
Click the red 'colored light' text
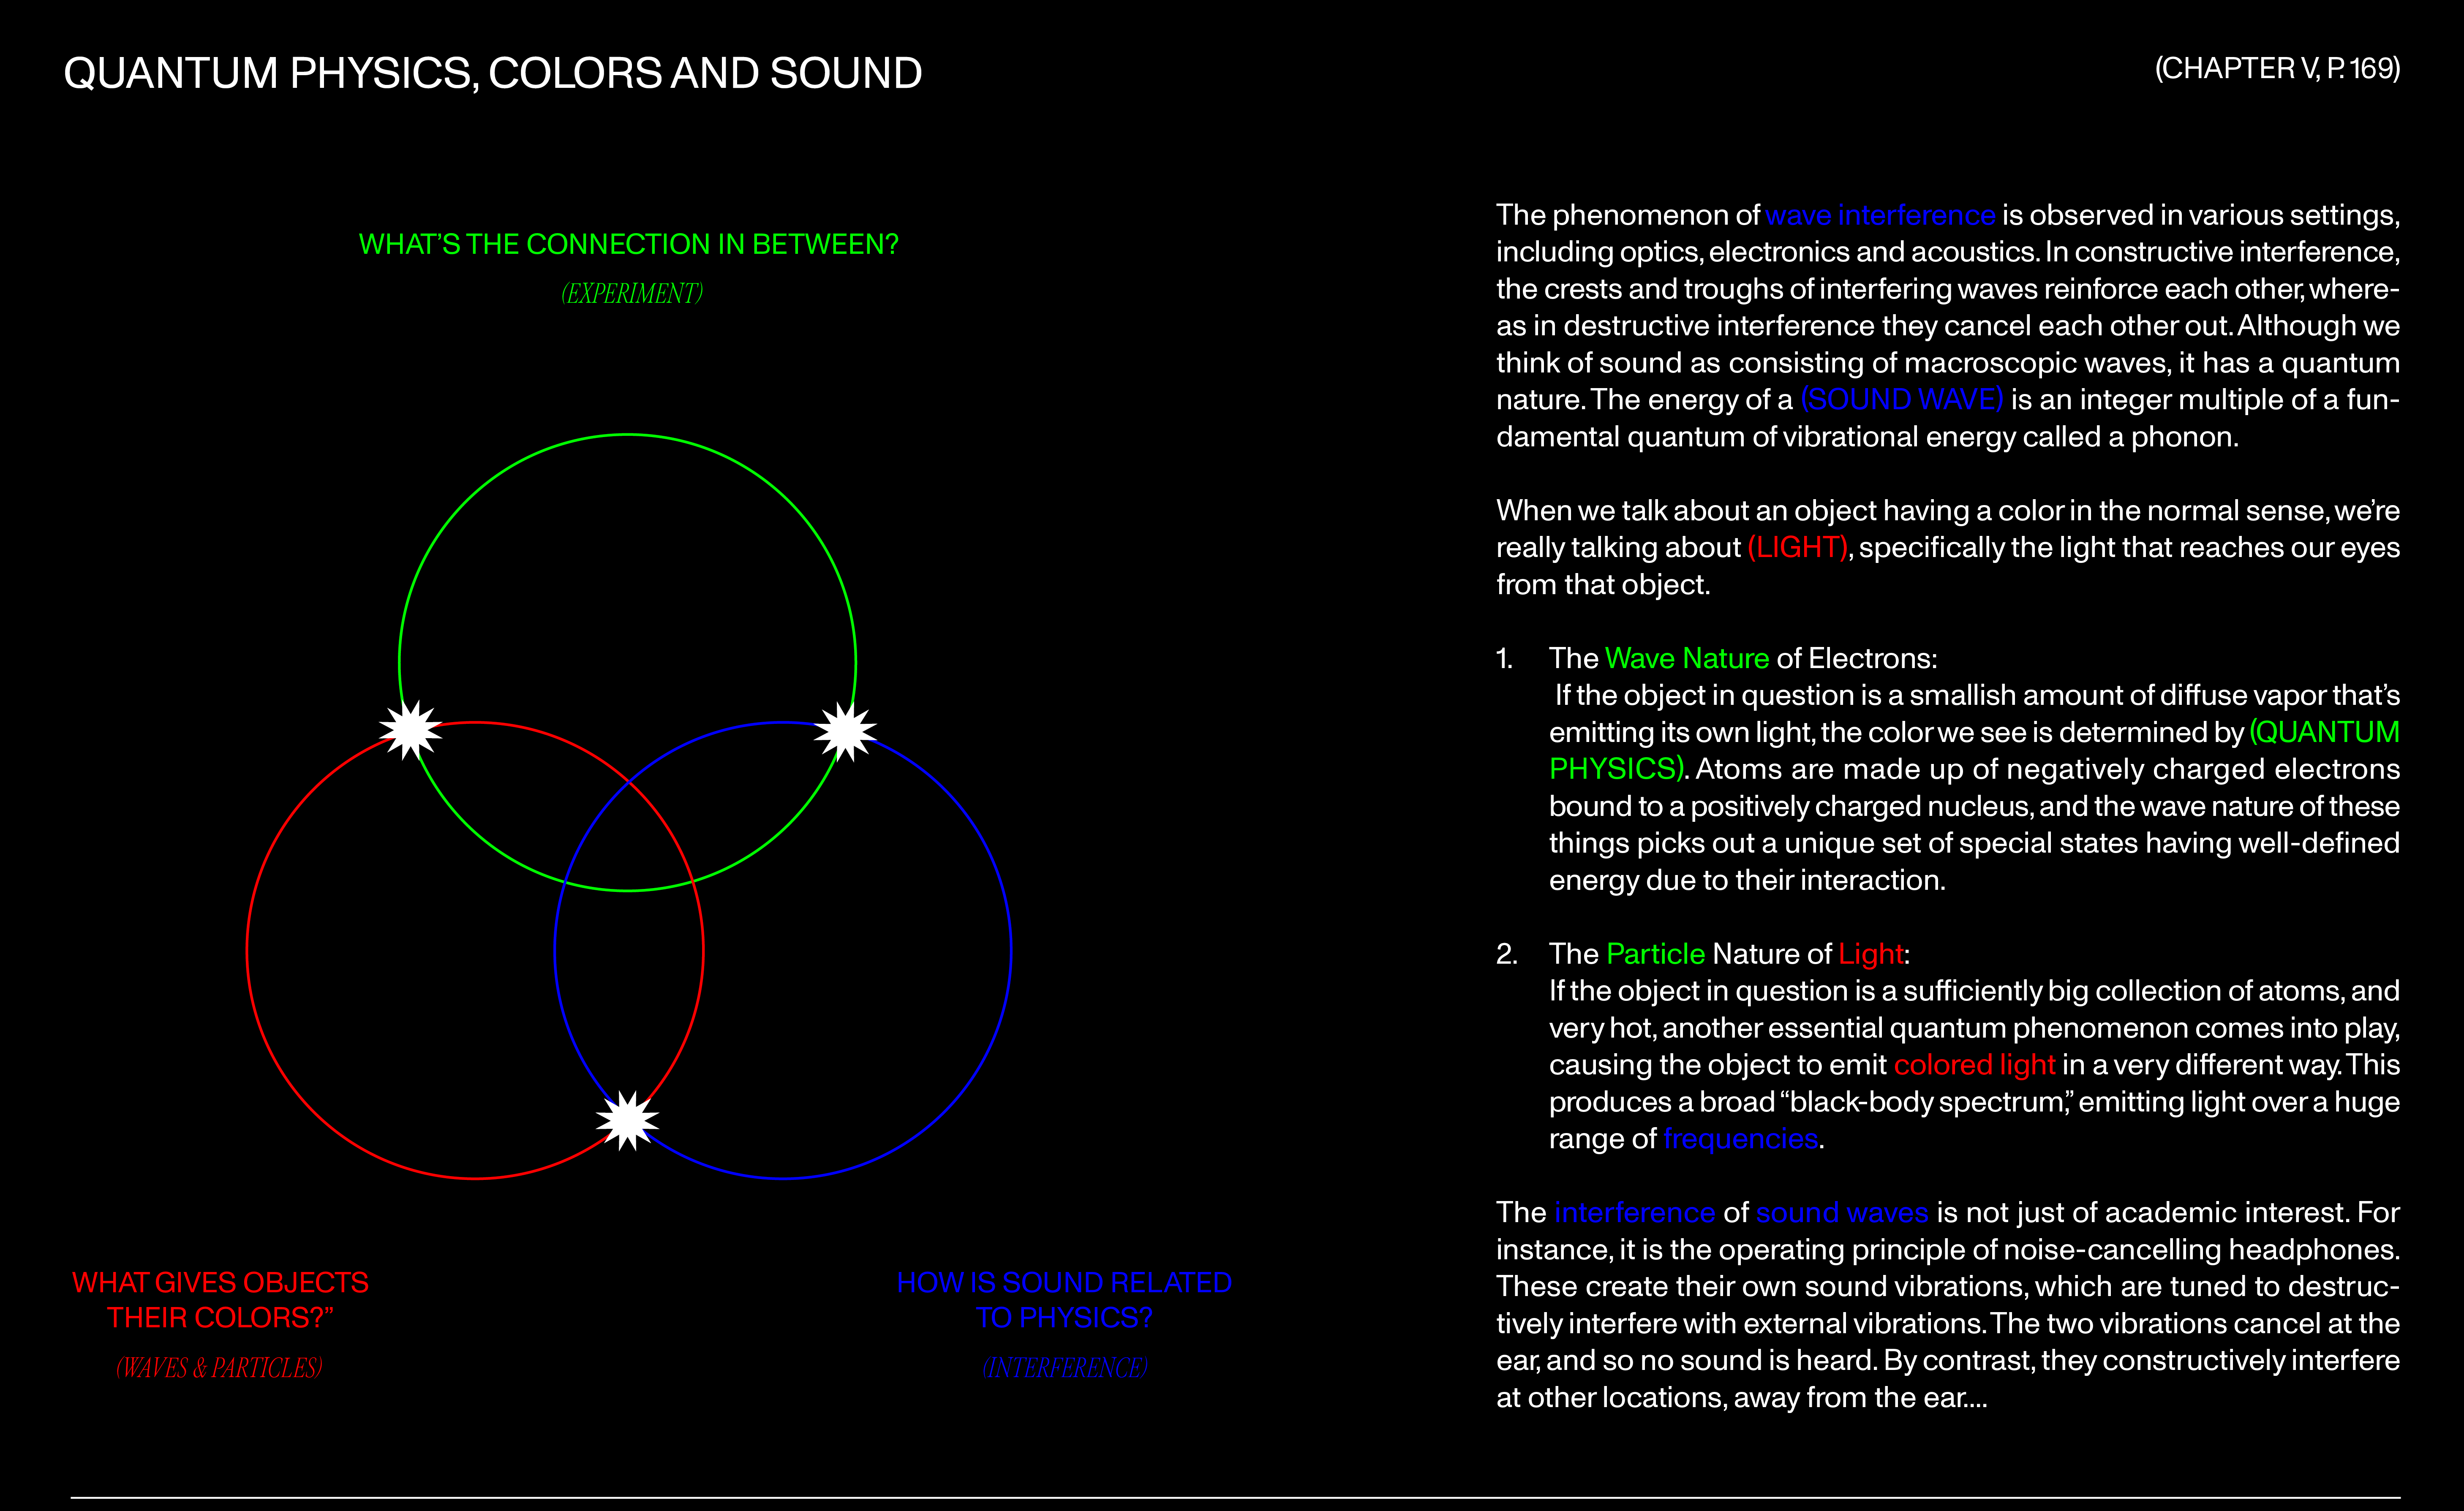tap(1974, 1065)
